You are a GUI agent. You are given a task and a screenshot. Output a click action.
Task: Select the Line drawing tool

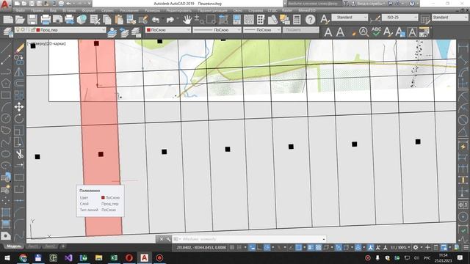click(6, 48)
